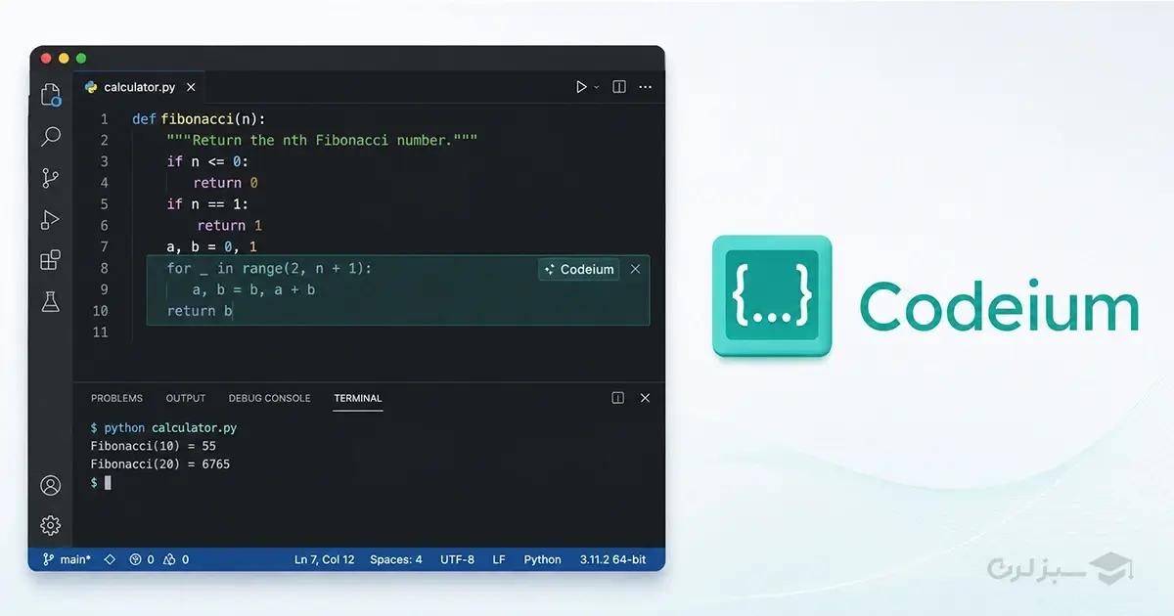Switch to the PROBLEMS panel tab
The image size is (1174, 616).
[116, 398]
